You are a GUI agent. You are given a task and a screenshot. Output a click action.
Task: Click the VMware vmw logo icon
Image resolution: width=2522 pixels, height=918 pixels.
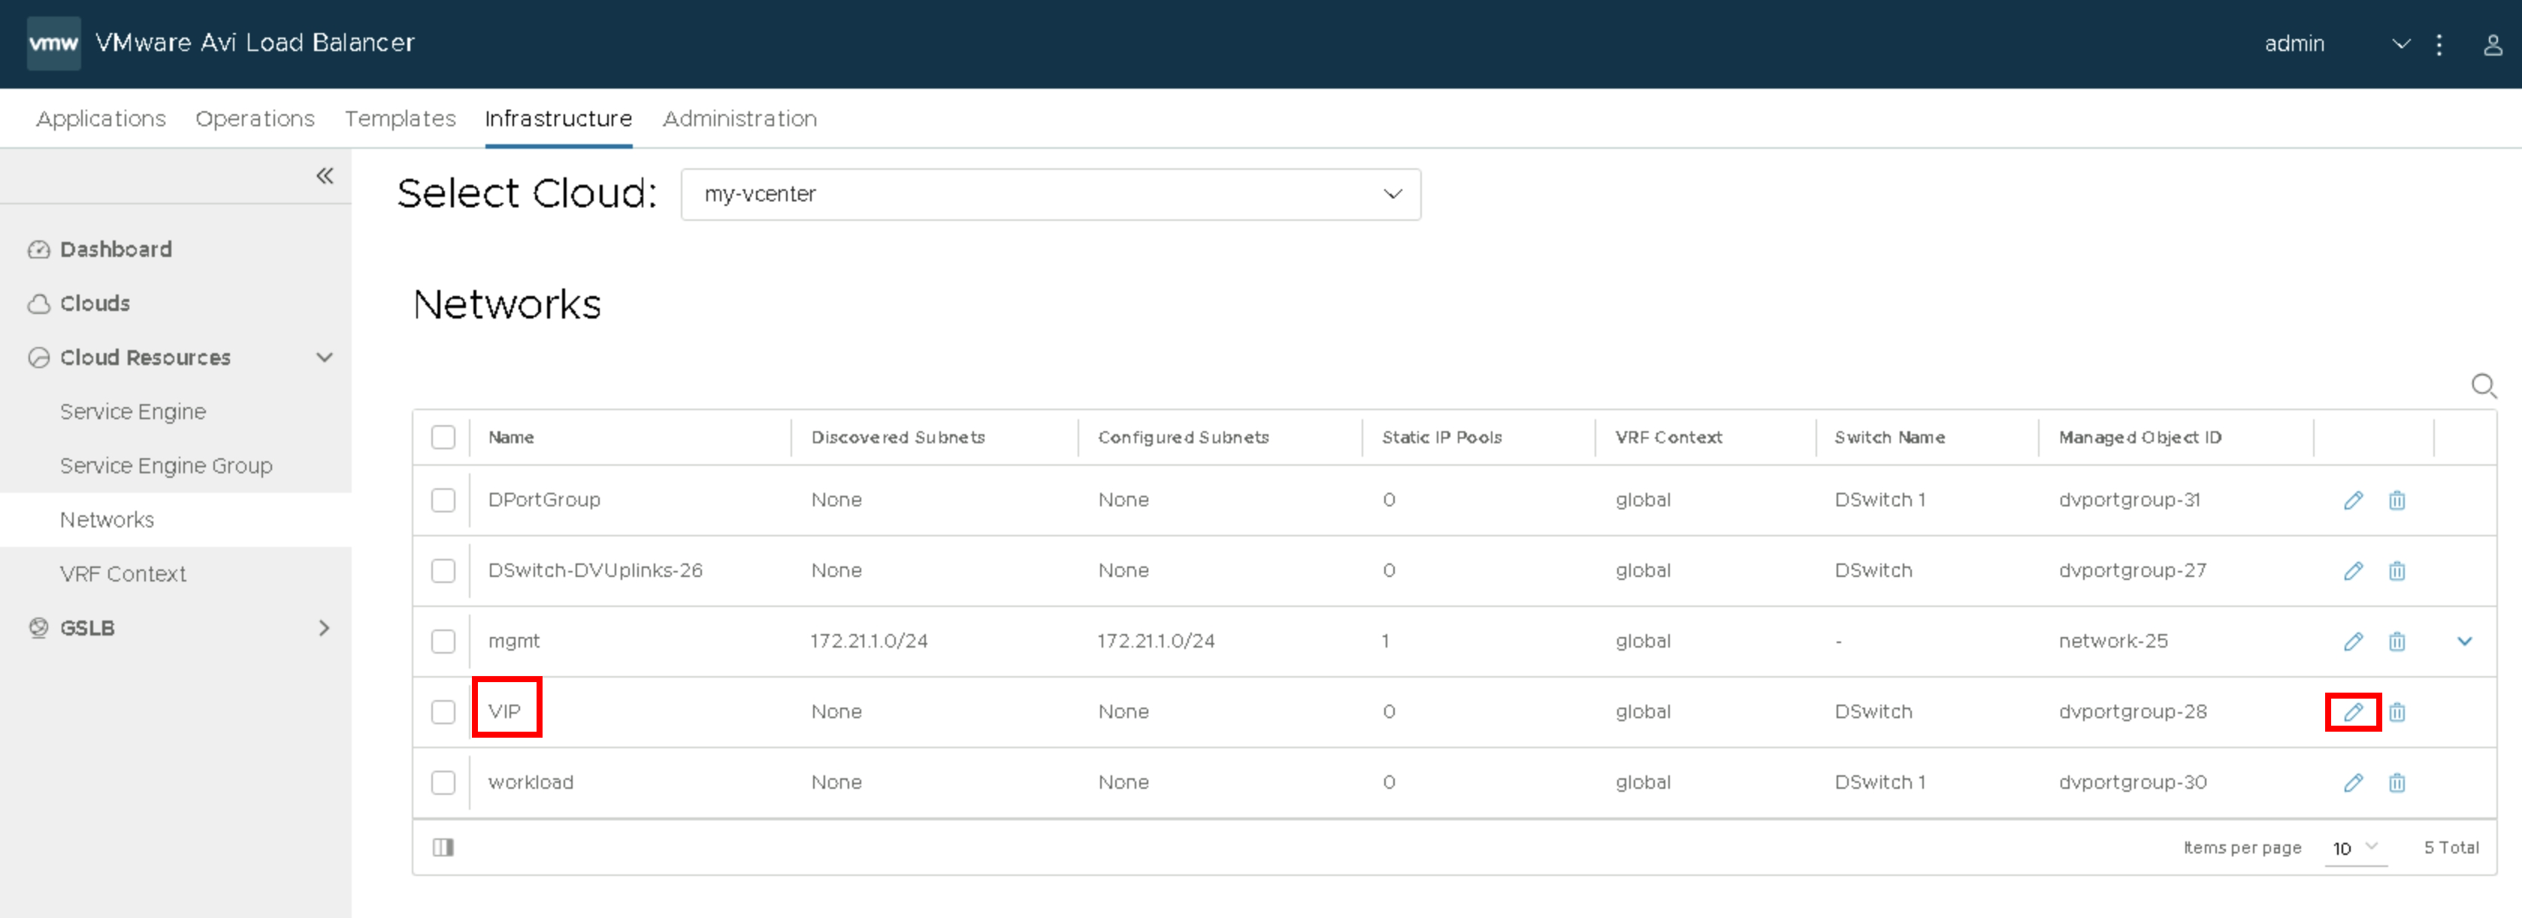tap(53, 43)
